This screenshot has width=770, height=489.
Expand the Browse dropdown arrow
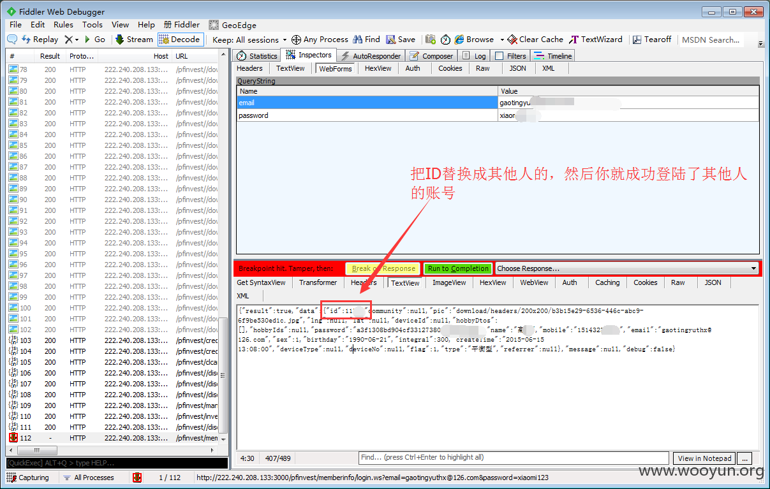pos(502,40)
